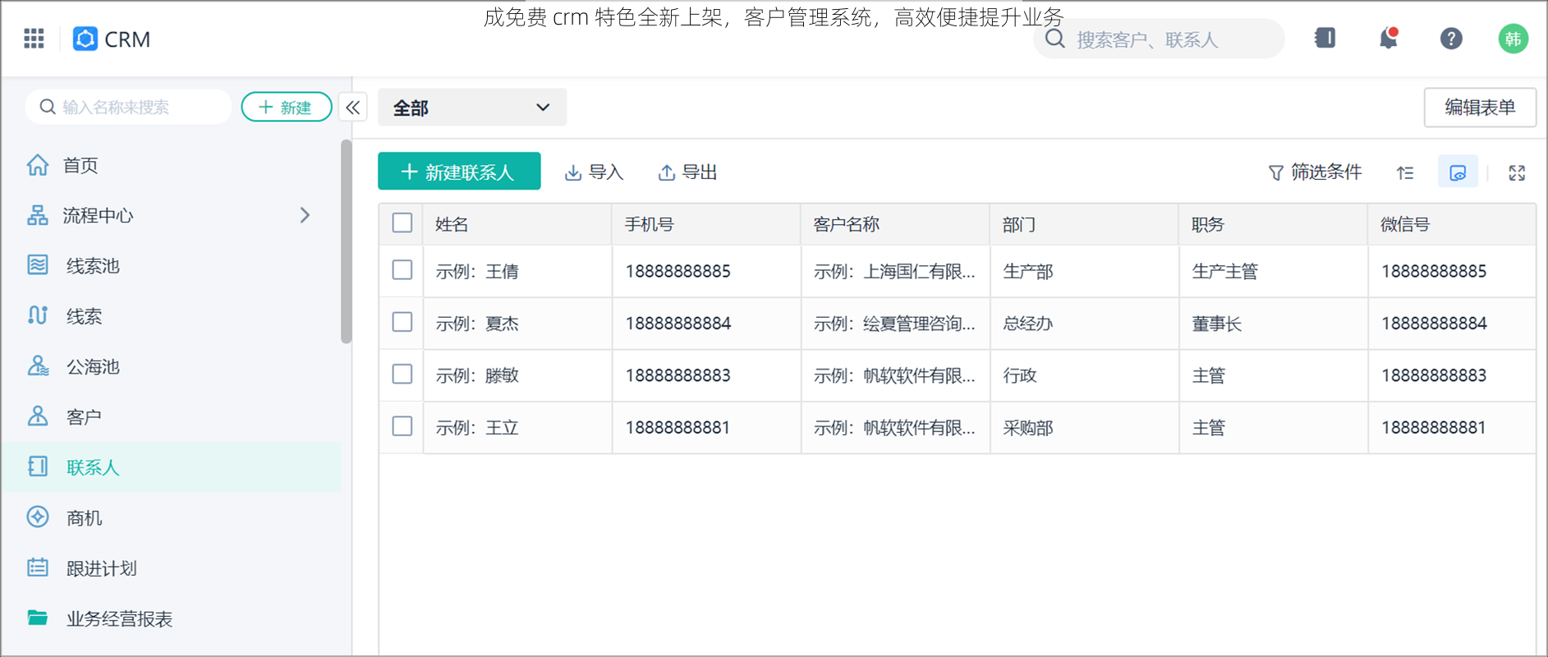Viewport: 1548px width, 657px height.
Task: Click the 首页 home icon
Action: (38, 165)
